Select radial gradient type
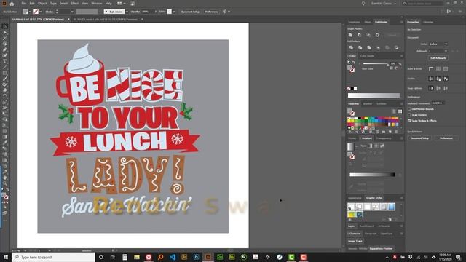This screenshot has height=262, width=466. pyautogui.click(x=376, y=146)
